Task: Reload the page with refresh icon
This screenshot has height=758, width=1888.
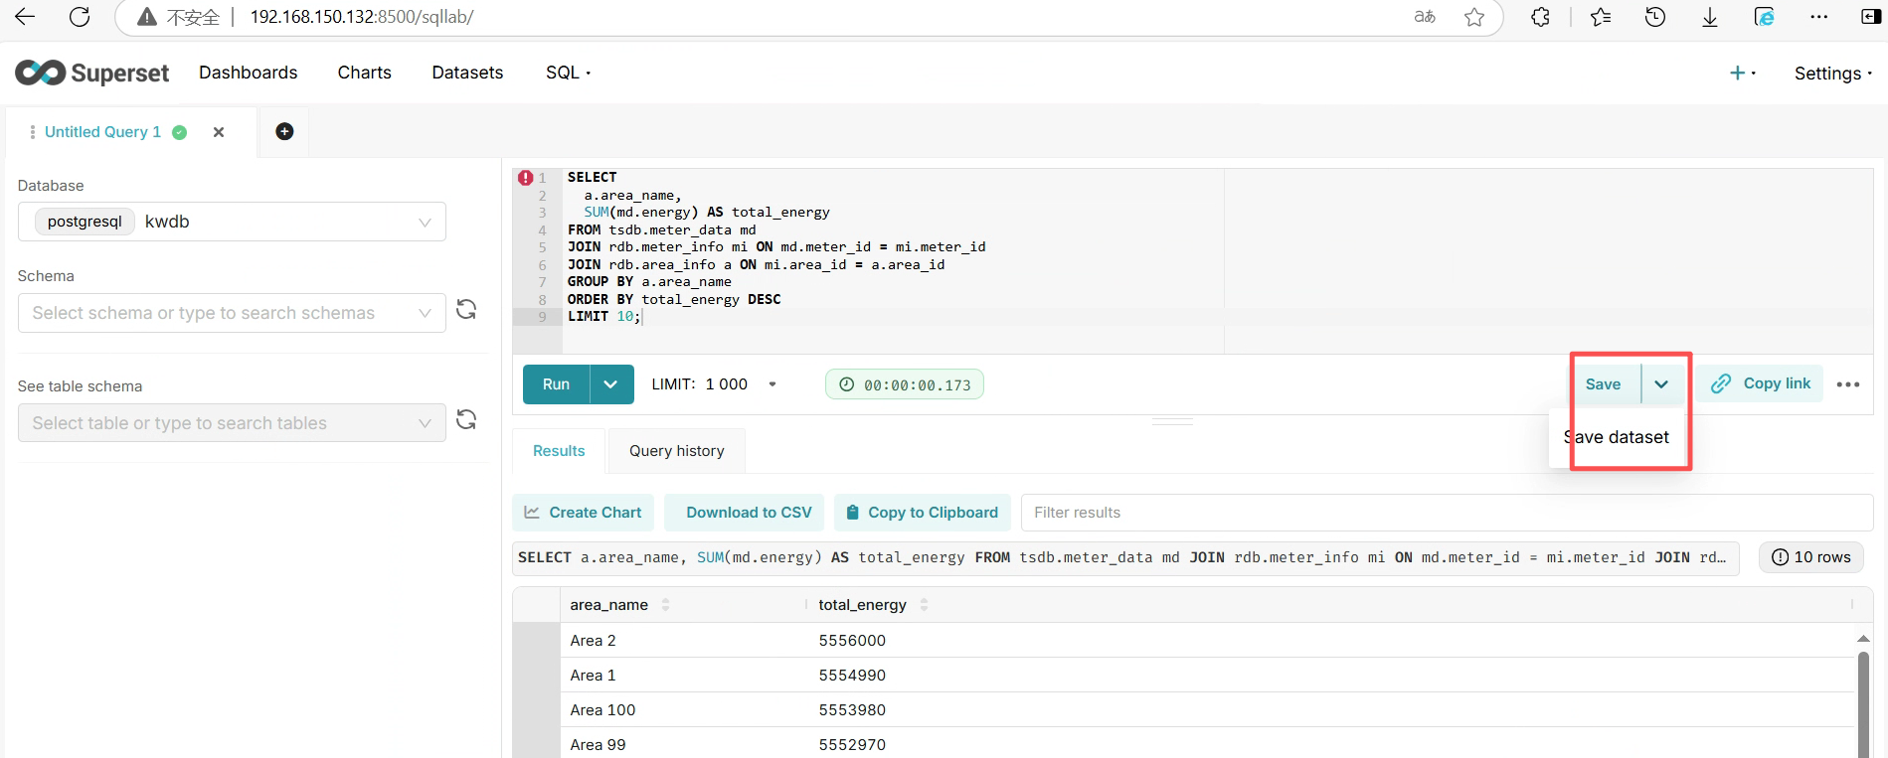Action: [x=80, y=17]
